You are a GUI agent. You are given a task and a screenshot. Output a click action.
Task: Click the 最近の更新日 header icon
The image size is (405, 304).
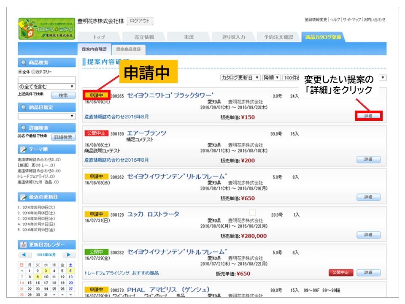(x=23, y=197)
